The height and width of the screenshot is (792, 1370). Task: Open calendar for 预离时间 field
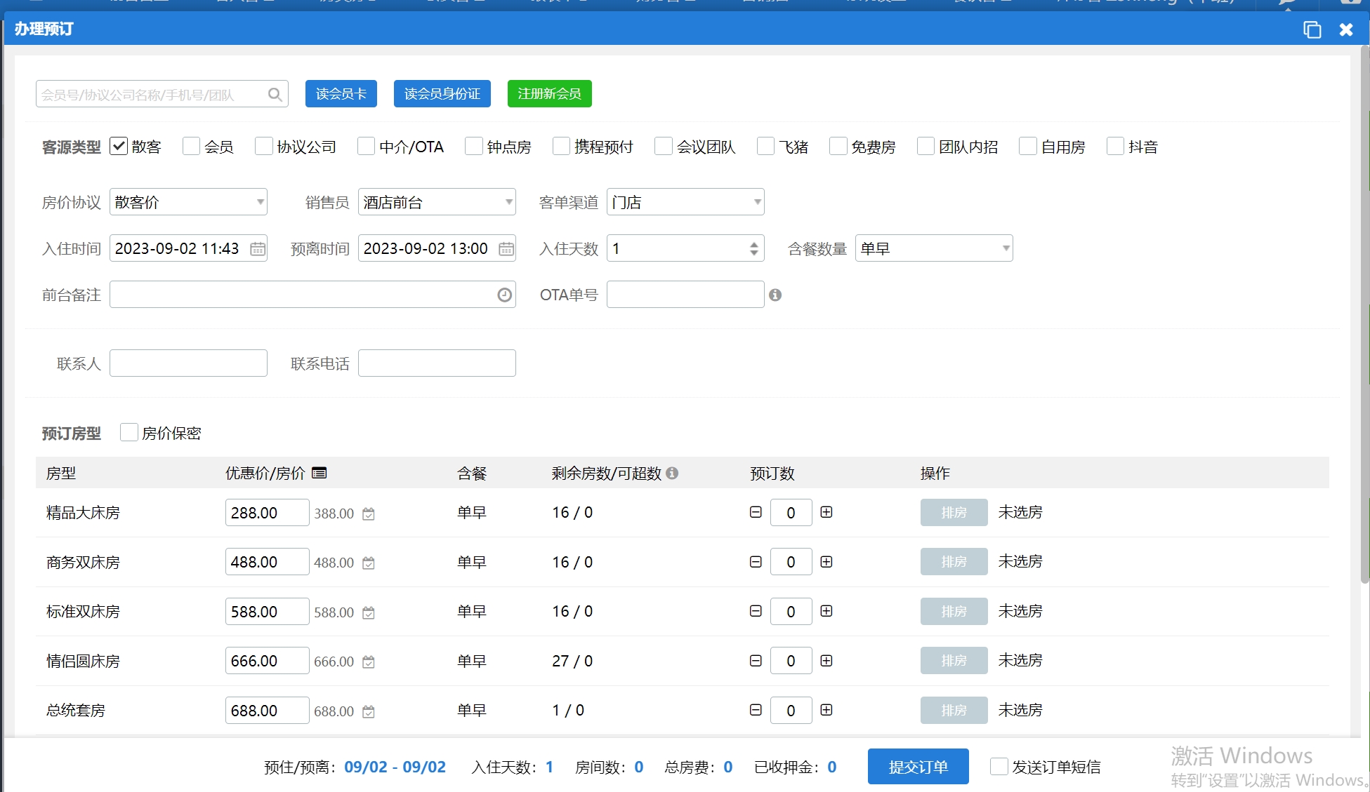(506, 248)
